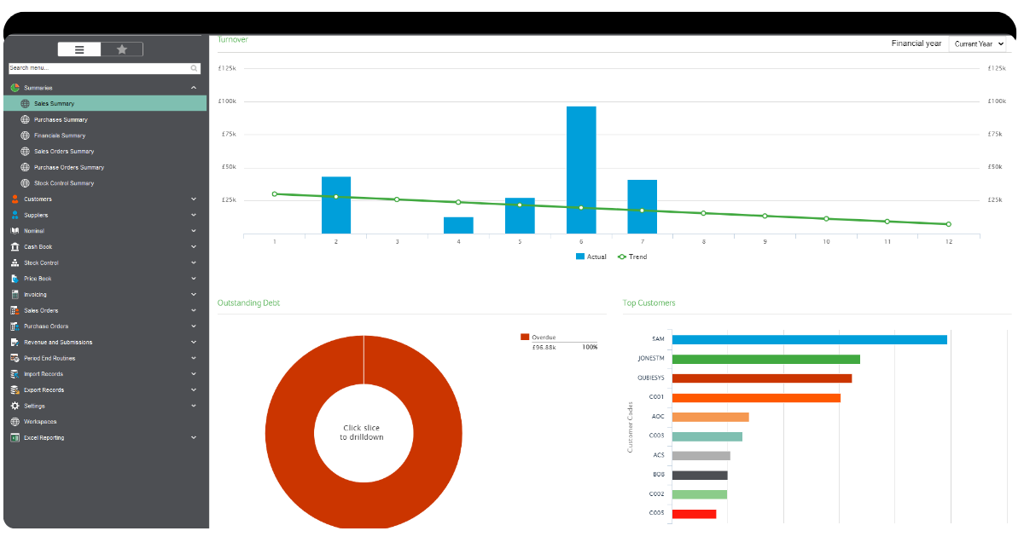
Task: Toggle the Actual series in chart legend
Action: pos(591,257)
